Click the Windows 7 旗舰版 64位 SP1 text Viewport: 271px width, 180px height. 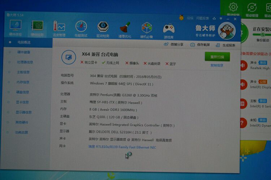[121, 84]
